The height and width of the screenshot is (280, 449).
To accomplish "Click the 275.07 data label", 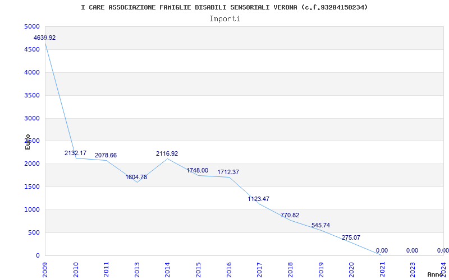I will click(351, 238).
